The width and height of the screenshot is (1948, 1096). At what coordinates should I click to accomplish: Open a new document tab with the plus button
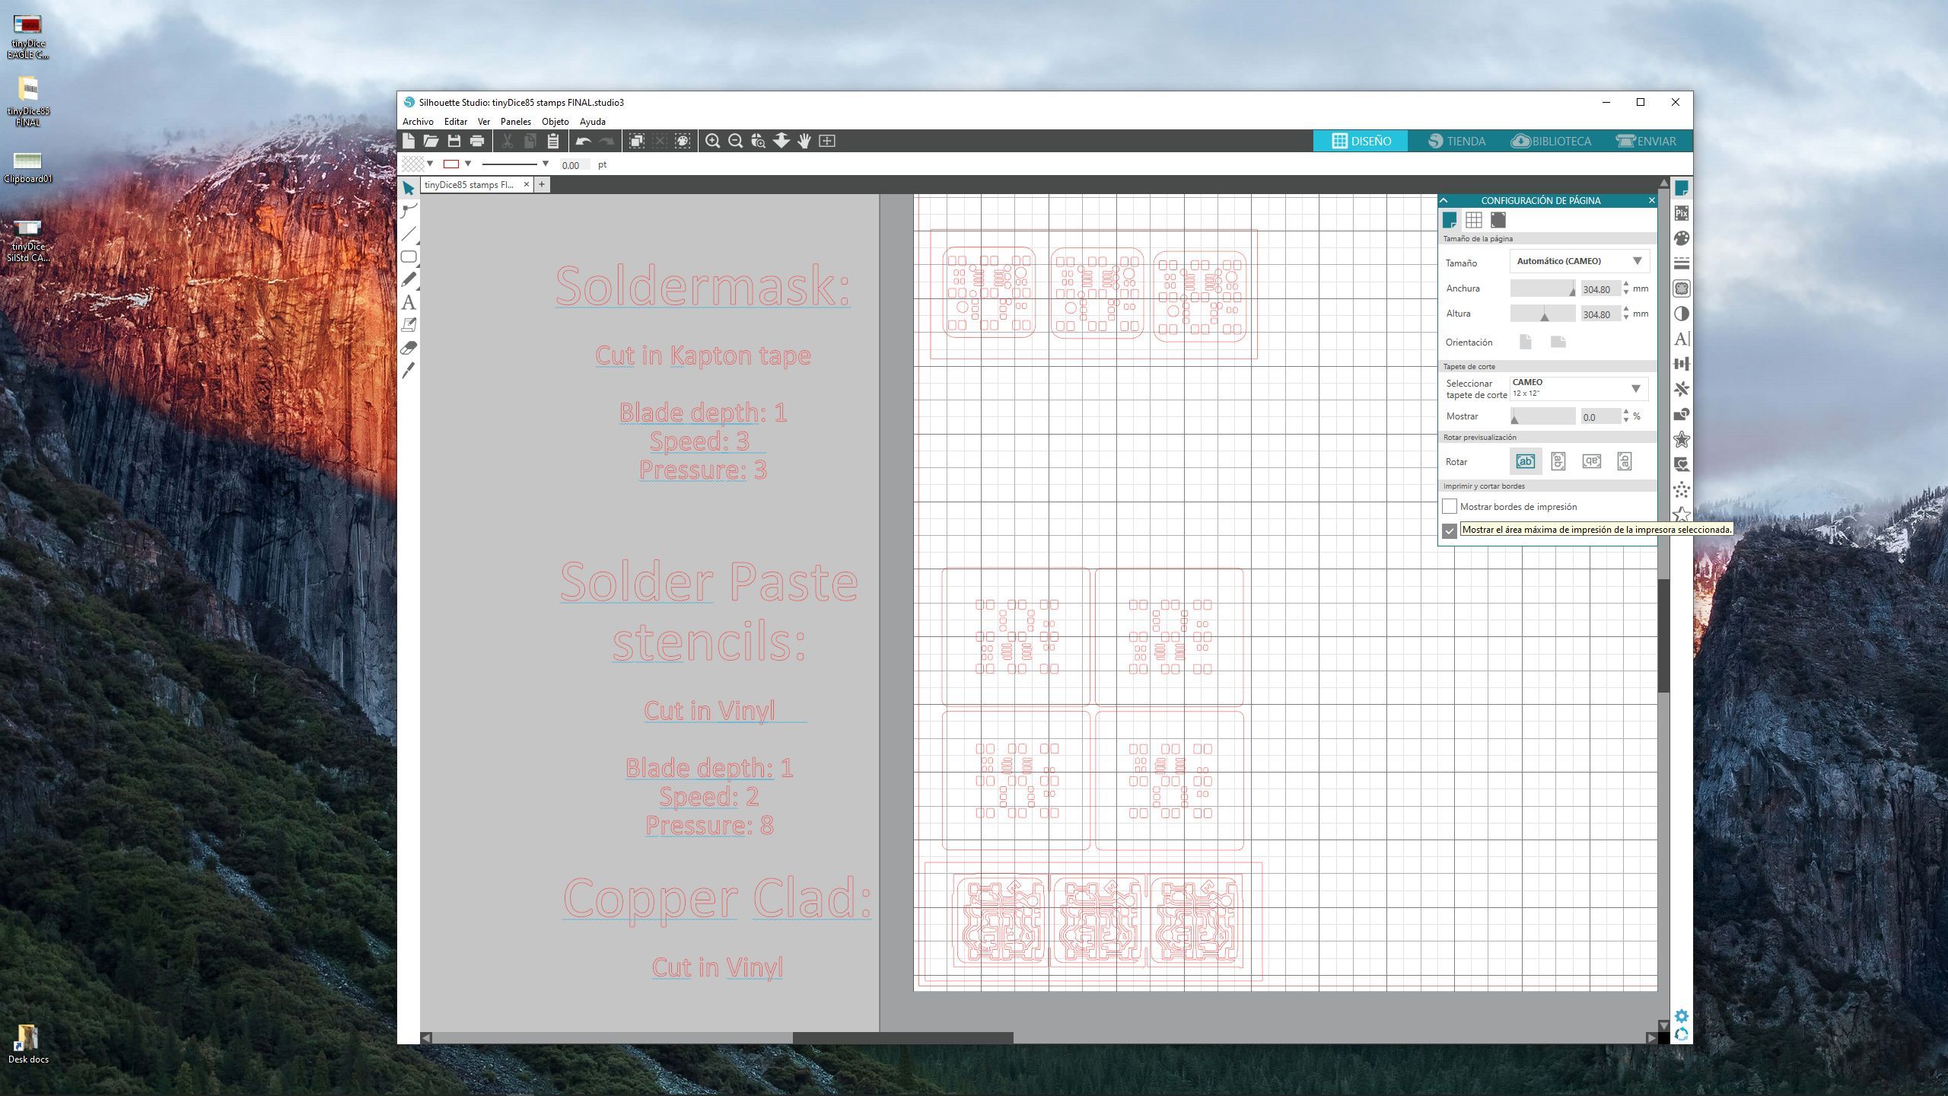pos(542,184)
